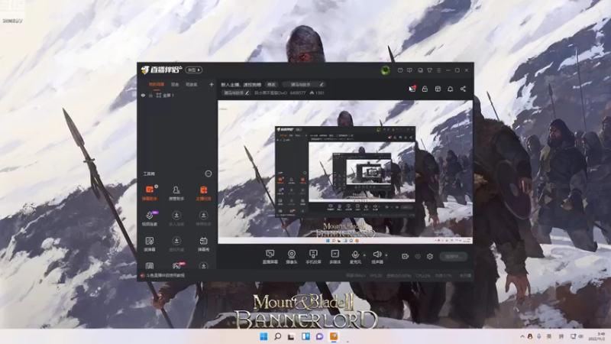Click the CPU usage status entry

(423, 275)
